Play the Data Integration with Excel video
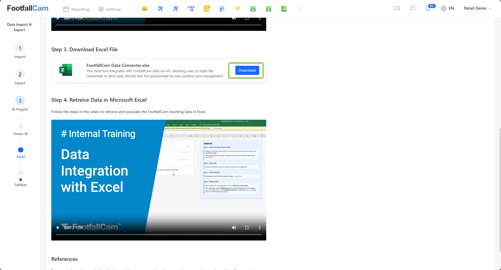 pos(58,228)
